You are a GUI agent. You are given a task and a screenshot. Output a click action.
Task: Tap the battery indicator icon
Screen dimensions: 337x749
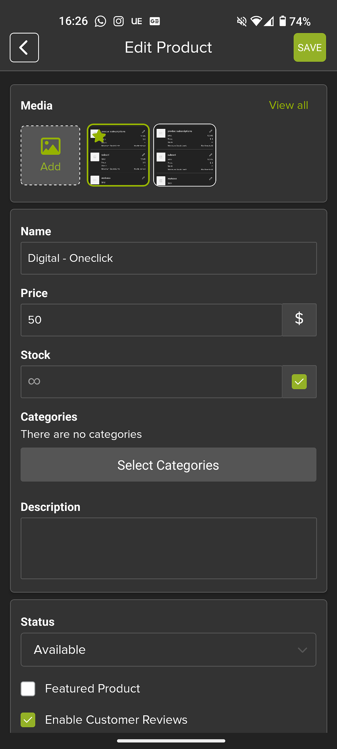[283, 21]
